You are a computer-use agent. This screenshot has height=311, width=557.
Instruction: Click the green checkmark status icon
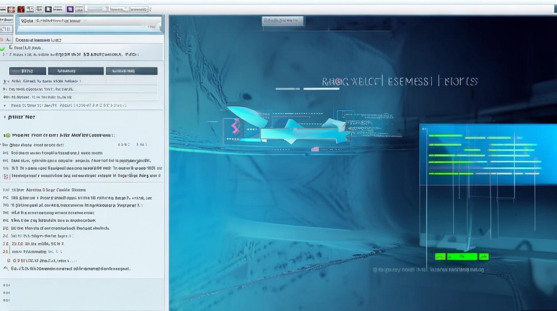tap(2, 49)
